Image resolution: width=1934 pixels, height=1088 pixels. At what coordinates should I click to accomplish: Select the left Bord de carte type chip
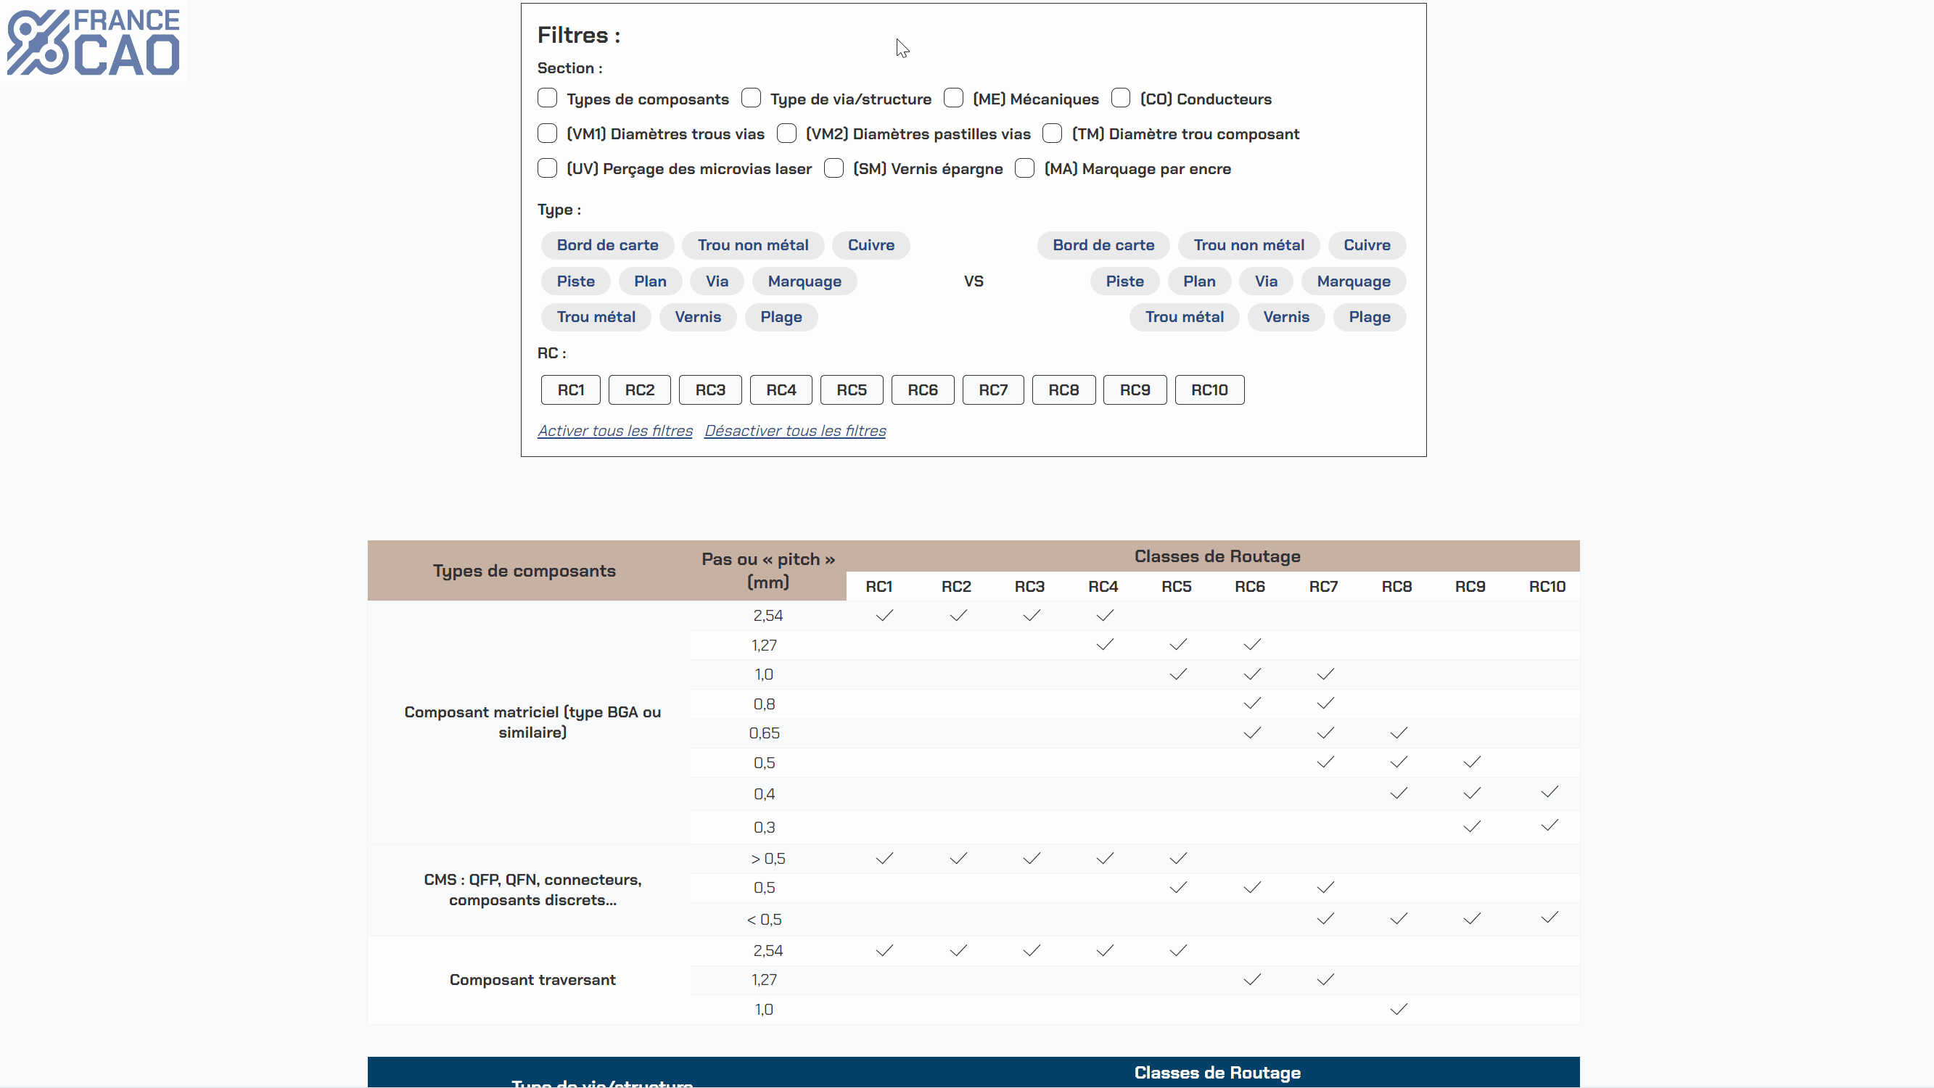pos(606,244)
